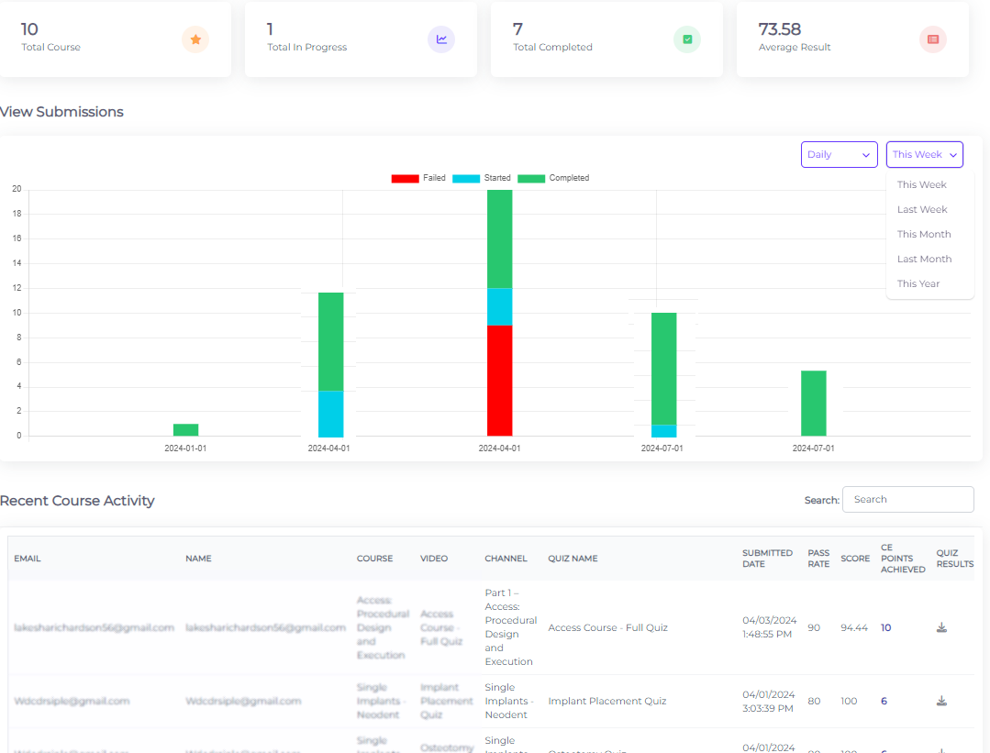Click the Search input field above the activity table

[907, 499]
